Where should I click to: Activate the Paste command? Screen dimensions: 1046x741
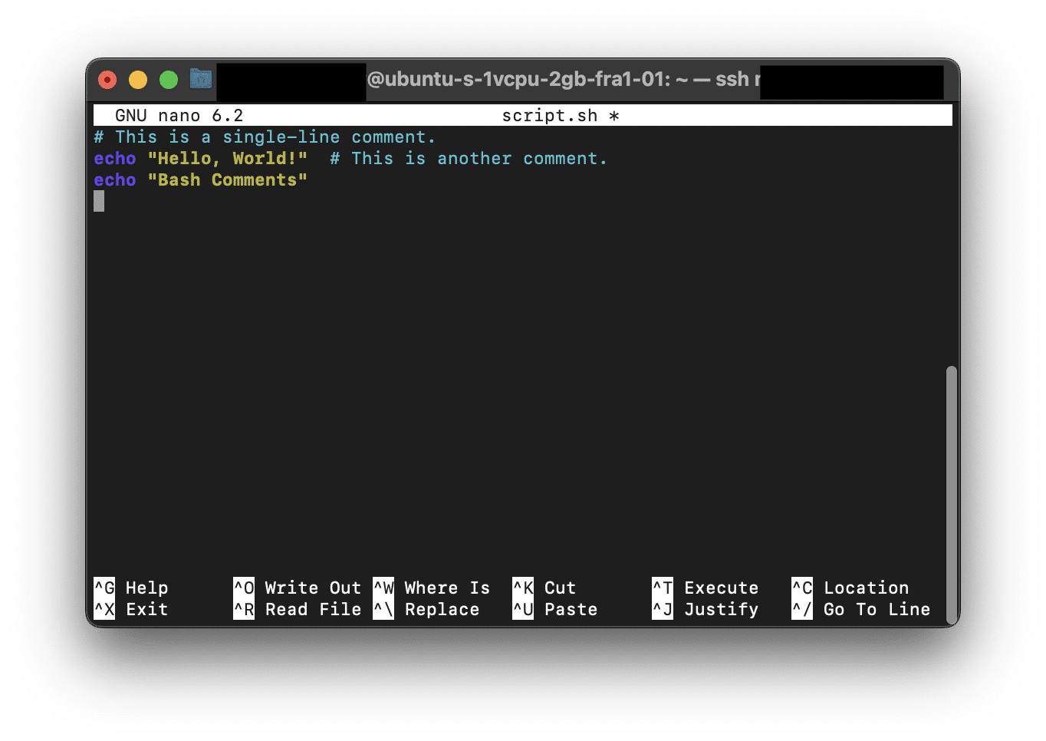[x=571, y=609]
